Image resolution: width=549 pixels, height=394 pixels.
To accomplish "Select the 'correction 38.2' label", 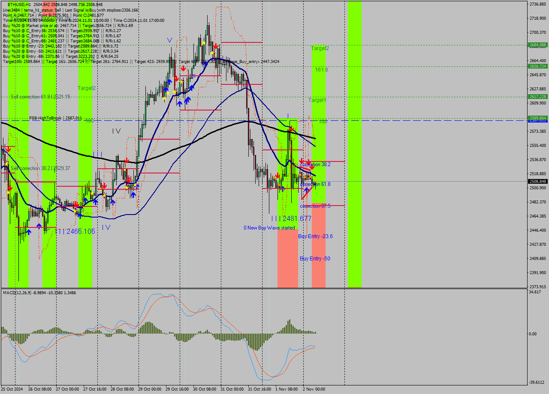I will pyautogui.click(x=315, y=164).
